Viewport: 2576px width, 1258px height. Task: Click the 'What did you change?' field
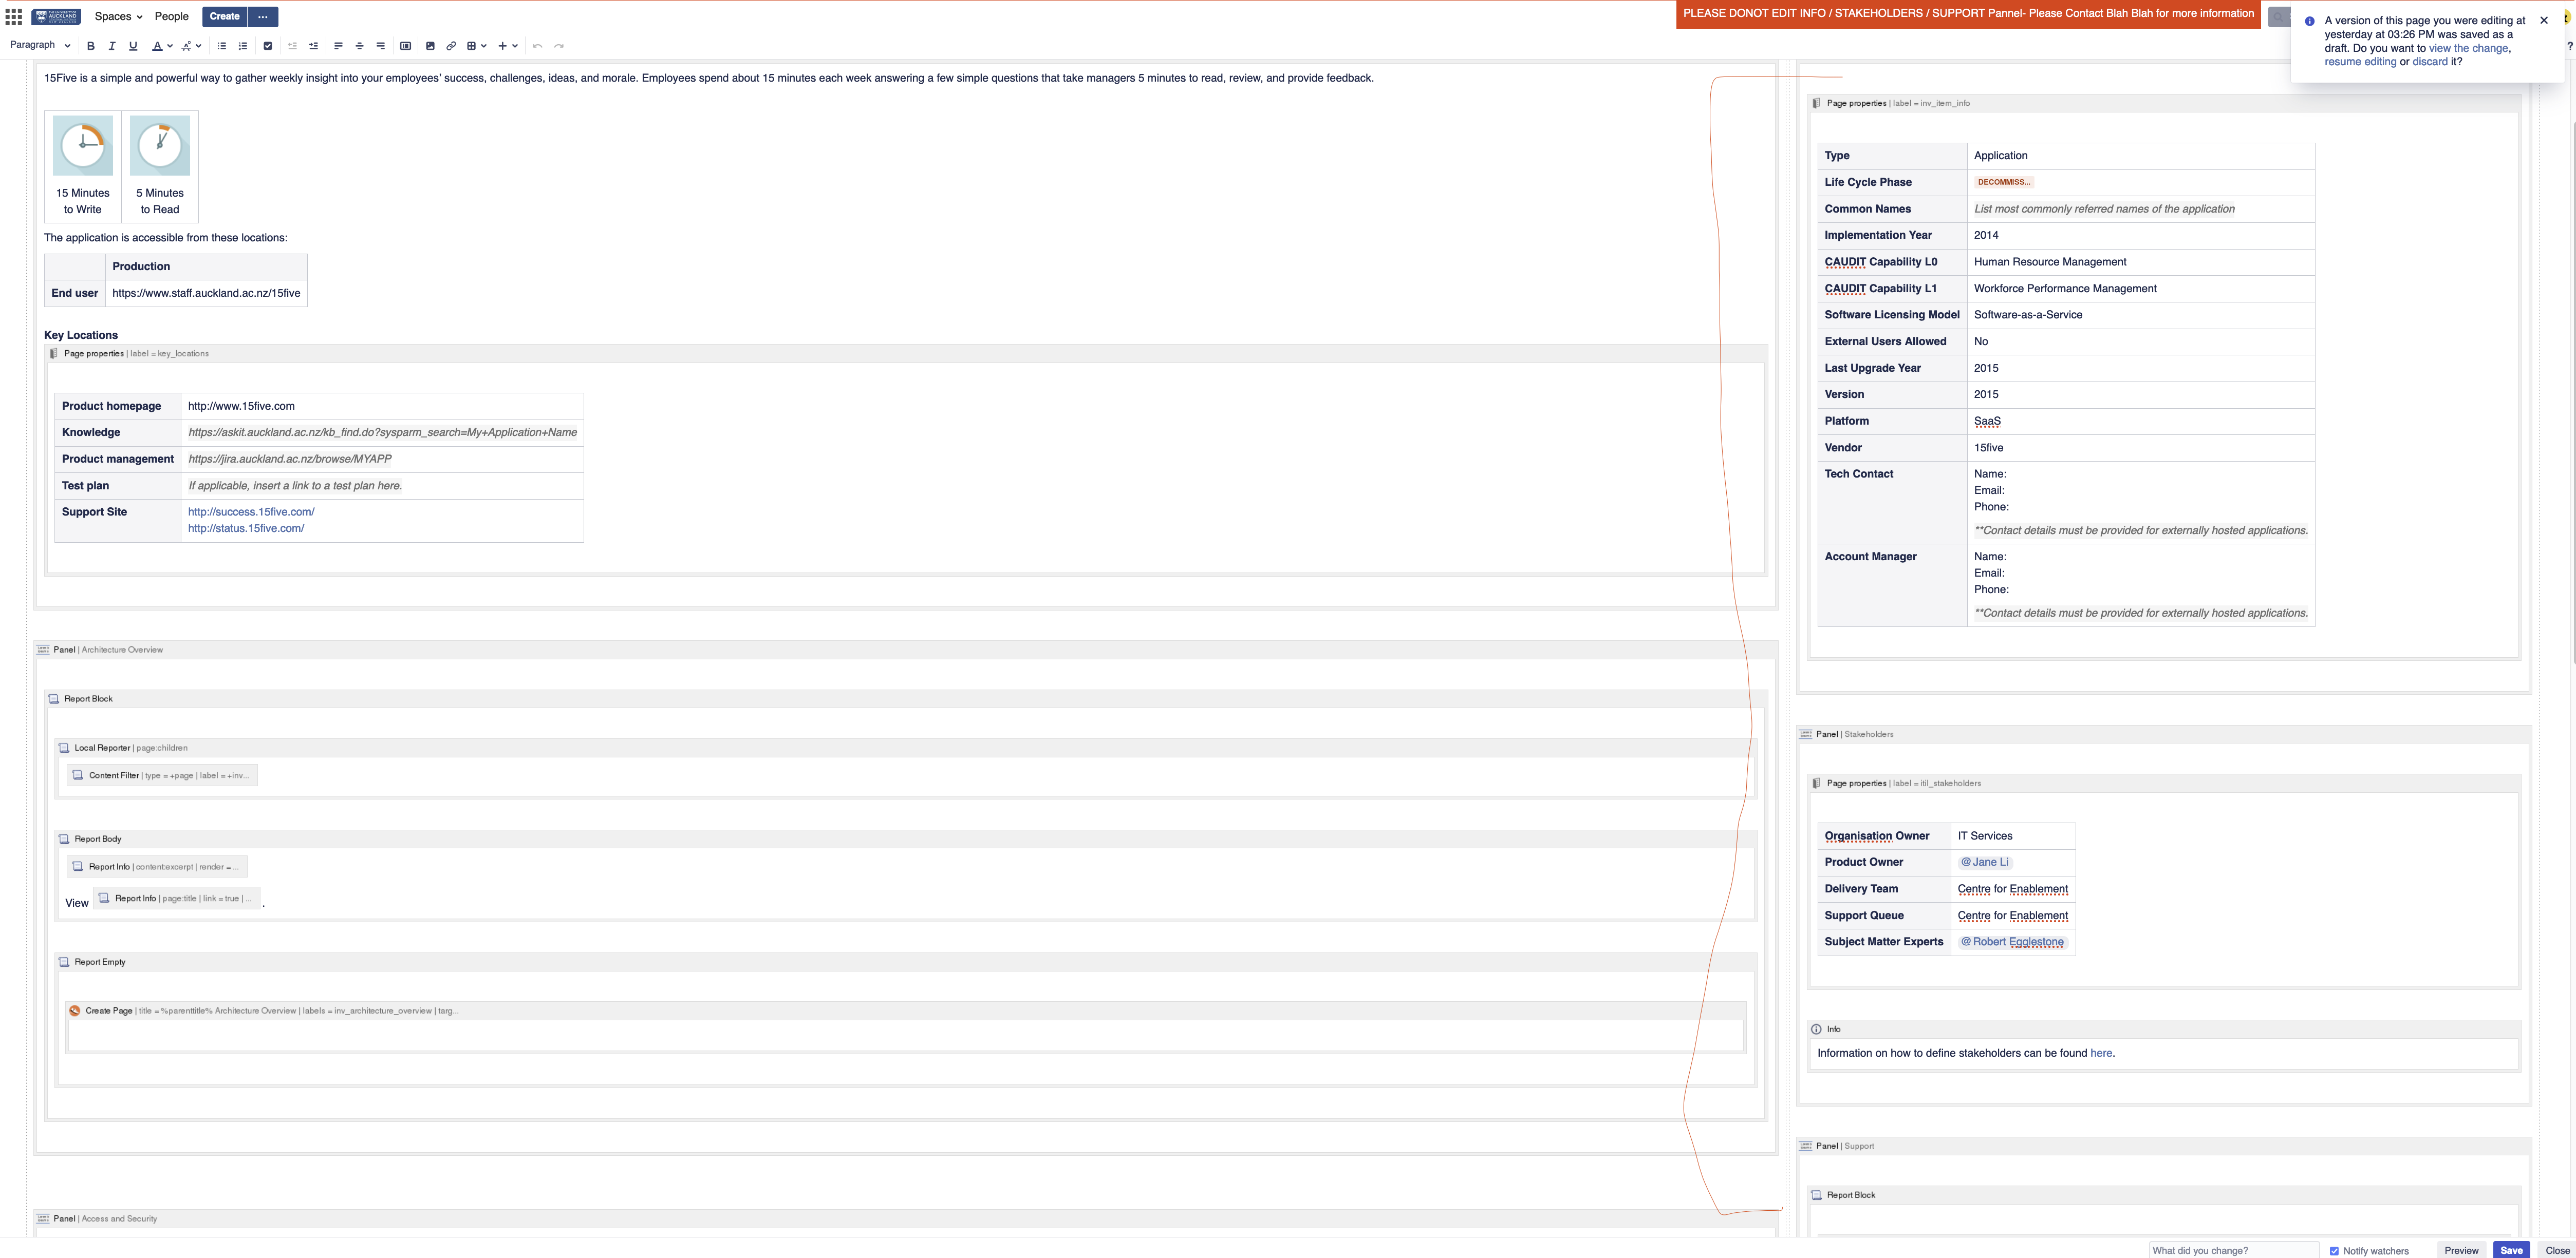point(2233,1250)
